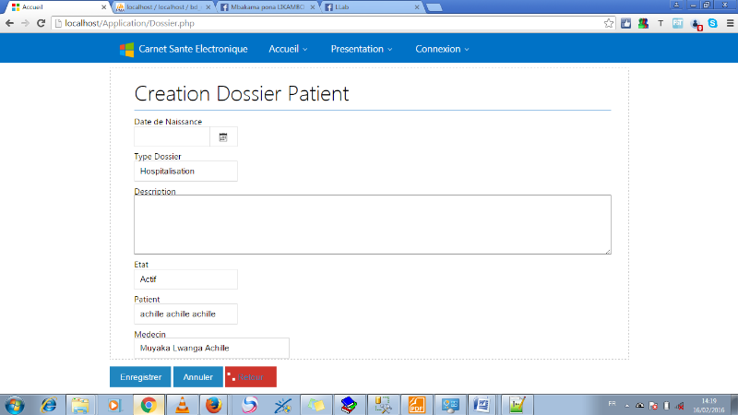Reload the Dossier.php page

coord(41,23)
